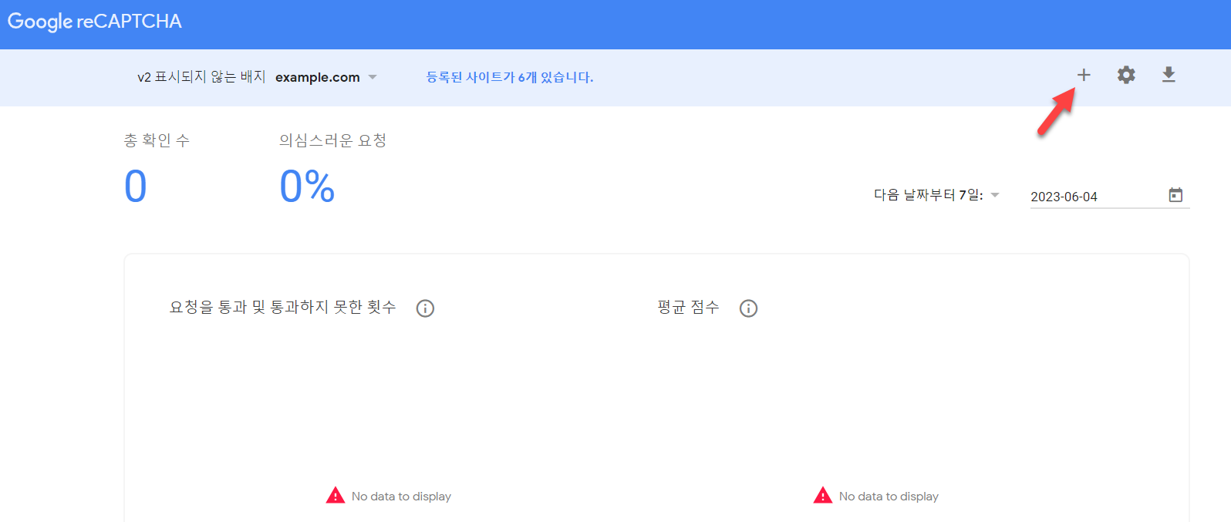Click the plus icon to add a site
1231x522 pixels.
[x=1084, y=75]
